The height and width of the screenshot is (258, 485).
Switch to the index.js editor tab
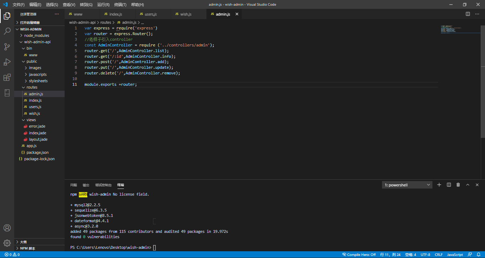point(118,14)
